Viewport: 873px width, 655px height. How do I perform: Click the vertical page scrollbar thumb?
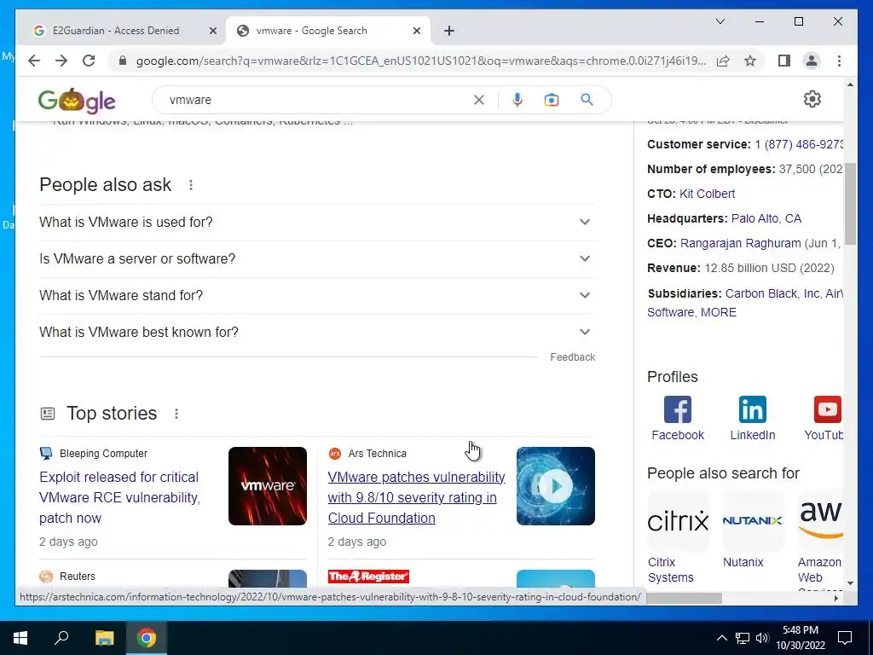point(850,203)
